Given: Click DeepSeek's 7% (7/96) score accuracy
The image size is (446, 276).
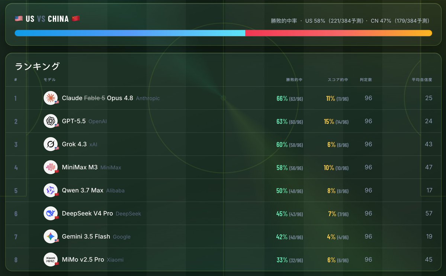Looking at the screenshot, I should tap(338, 214).
